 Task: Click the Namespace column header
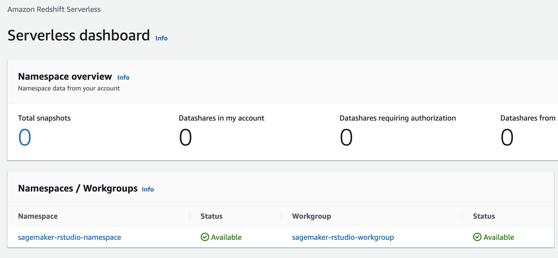point(38,216)
